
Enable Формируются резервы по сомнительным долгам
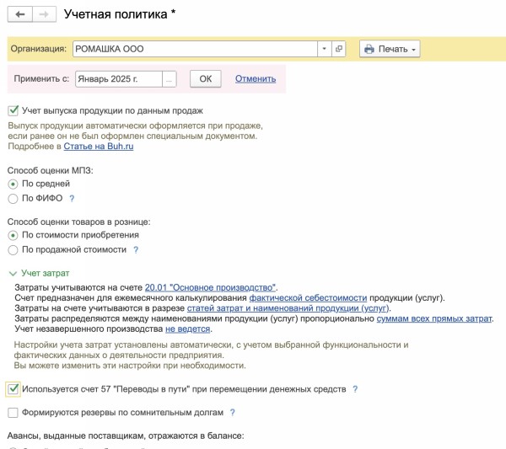tap(13, 413)
